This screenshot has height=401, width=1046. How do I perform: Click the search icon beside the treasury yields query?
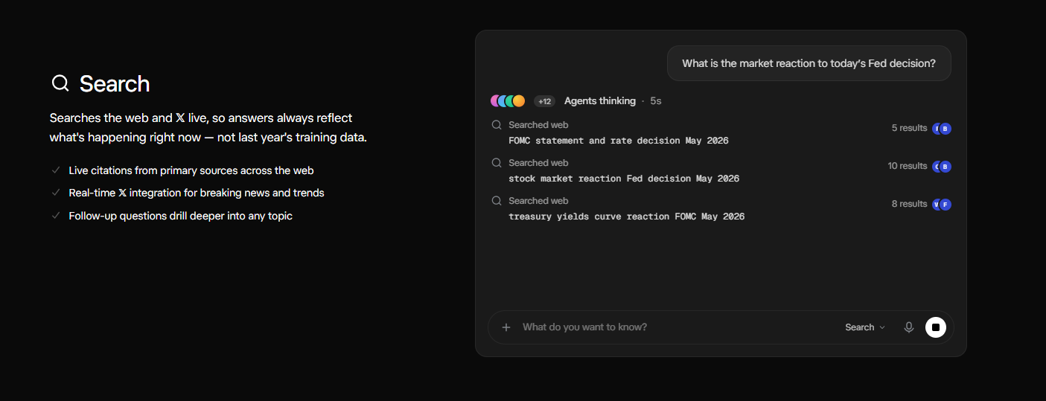(497, 201)
